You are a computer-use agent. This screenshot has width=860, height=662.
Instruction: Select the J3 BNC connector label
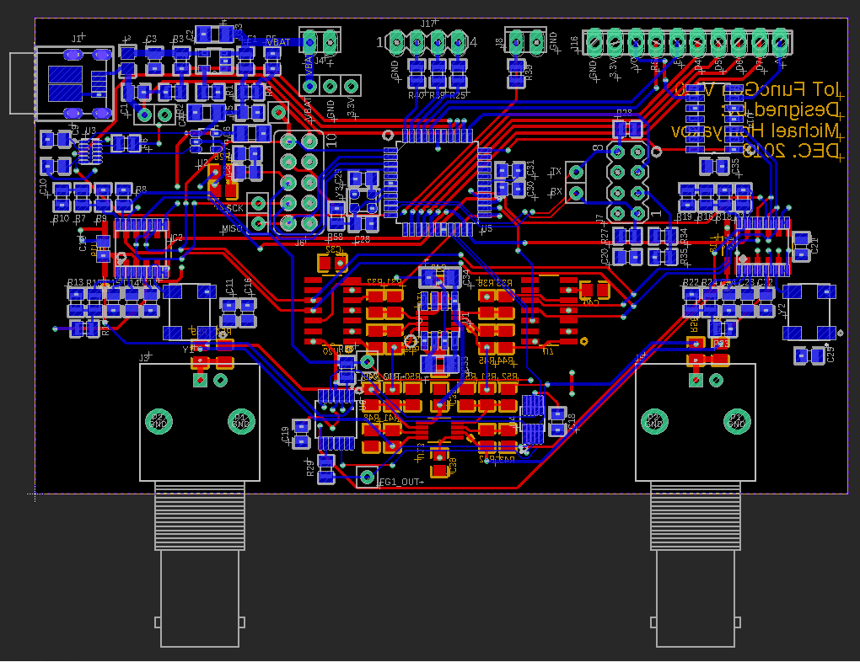point(143,358)
